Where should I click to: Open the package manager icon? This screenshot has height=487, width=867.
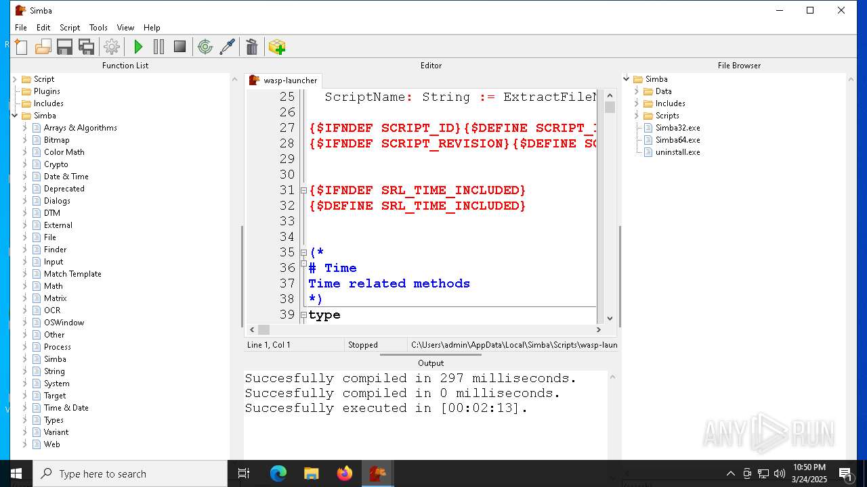click(277, 47)
